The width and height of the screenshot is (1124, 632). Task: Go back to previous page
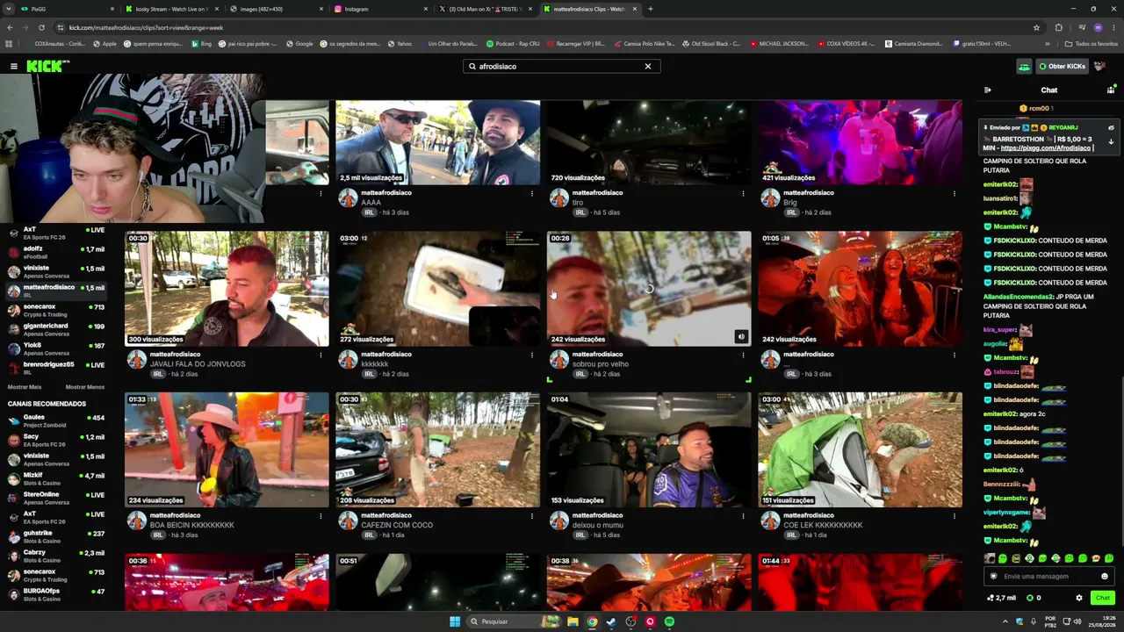point(10,27)
